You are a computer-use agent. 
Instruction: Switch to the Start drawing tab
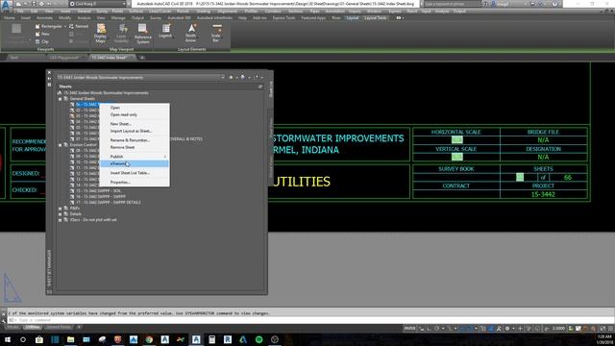[14, 58]
